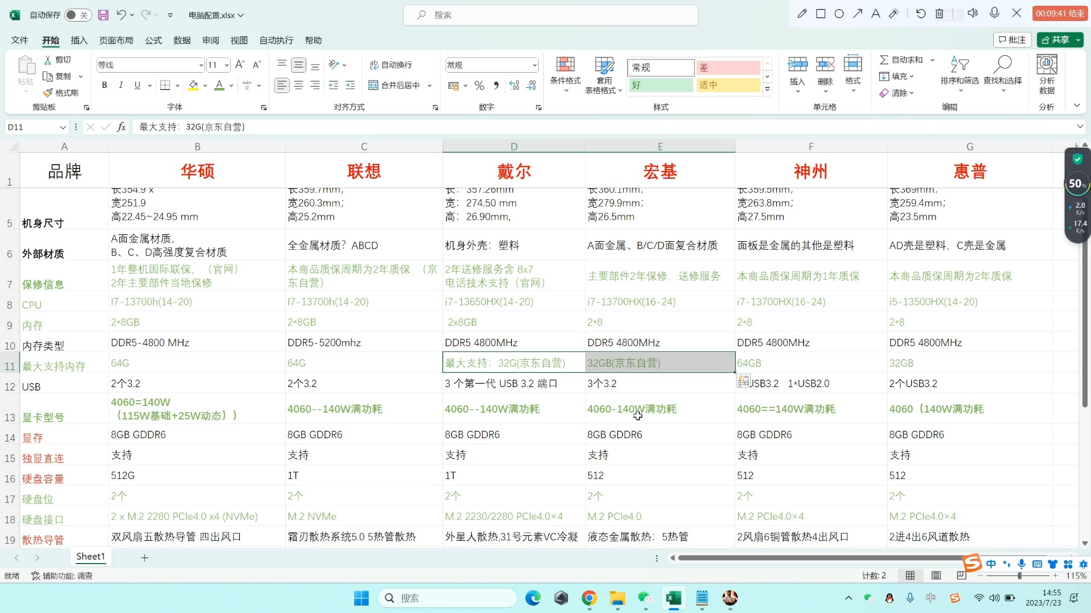Toggle AutoSave switch
1091x613 pixels.
point(78,15)
